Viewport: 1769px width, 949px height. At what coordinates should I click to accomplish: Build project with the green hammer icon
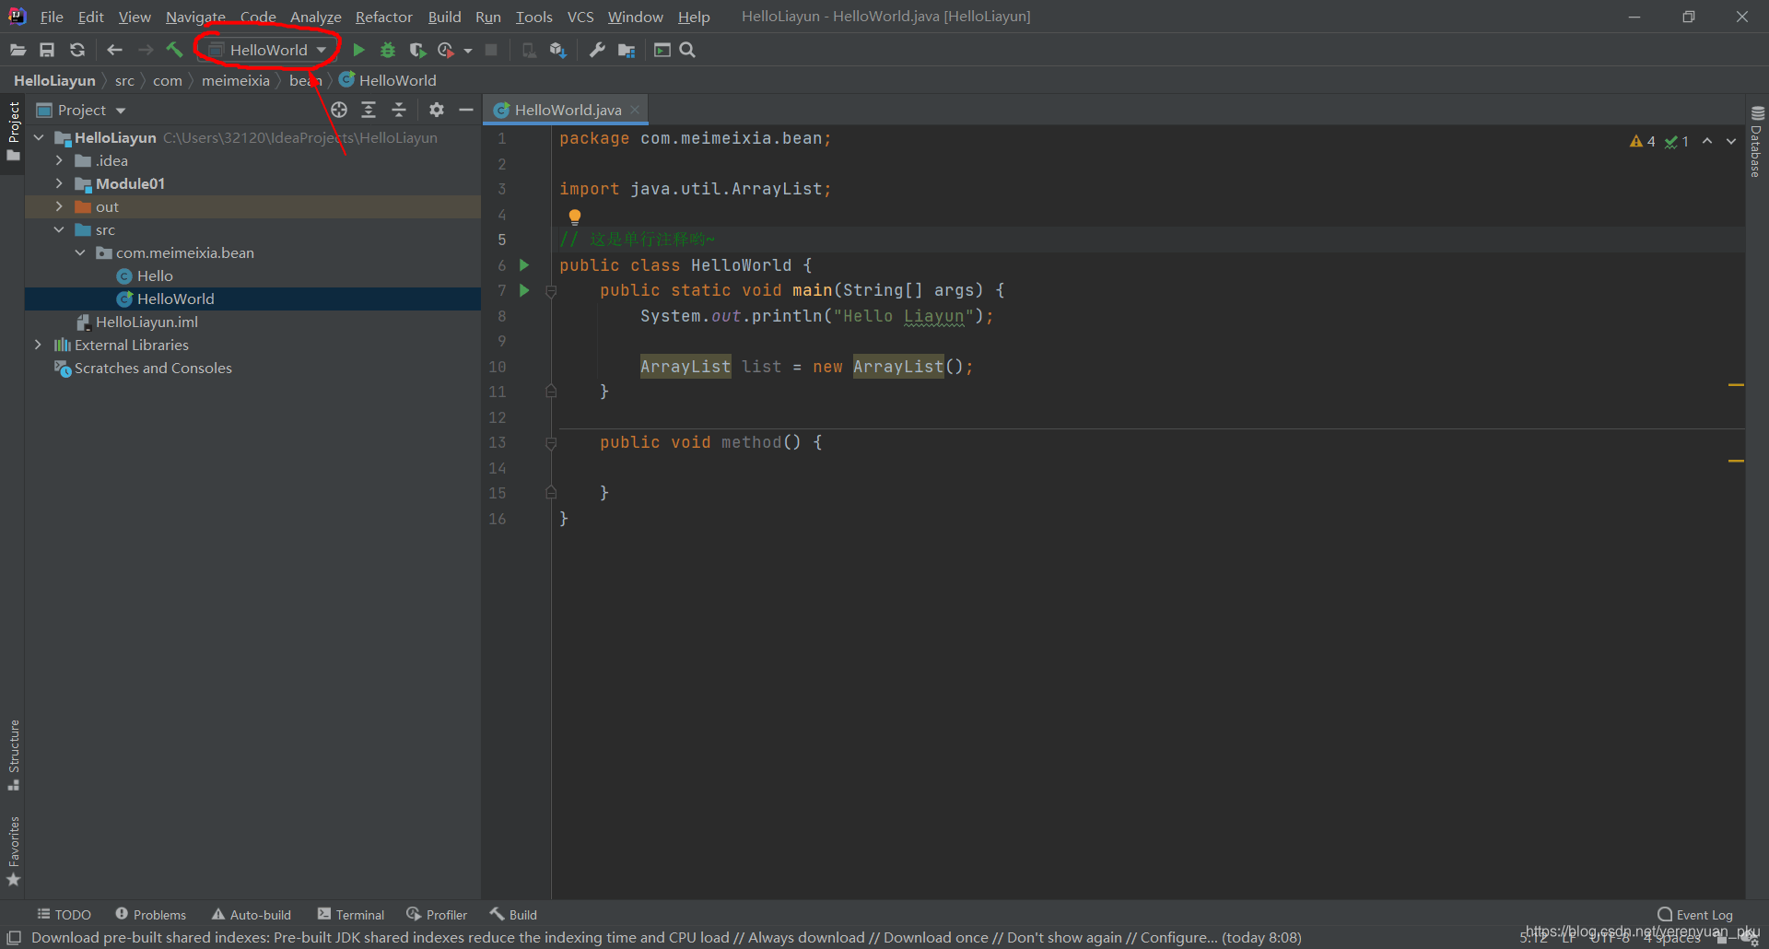point(174,50)
